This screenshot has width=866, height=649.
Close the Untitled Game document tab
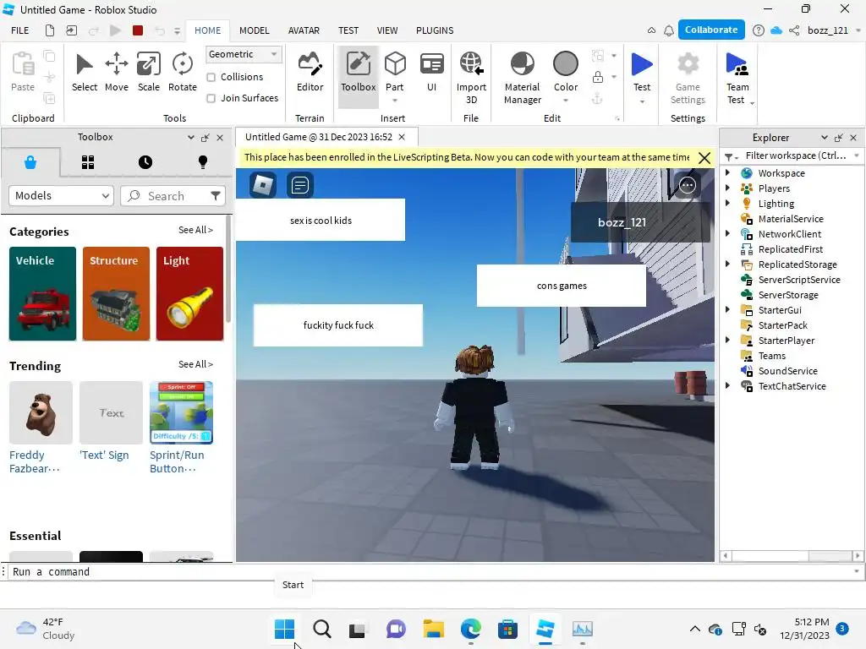click(402, 137)
